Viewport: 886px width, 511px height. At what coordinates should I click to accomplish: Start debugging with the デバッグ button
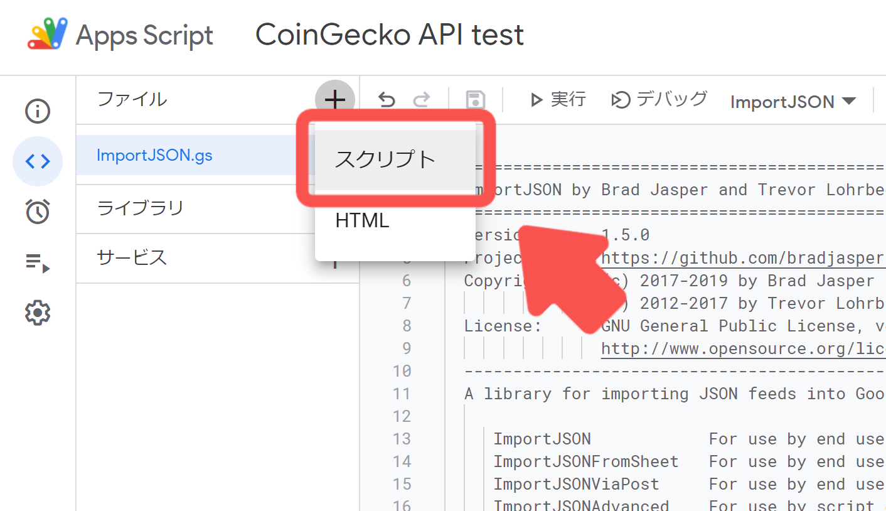[658, 99]
